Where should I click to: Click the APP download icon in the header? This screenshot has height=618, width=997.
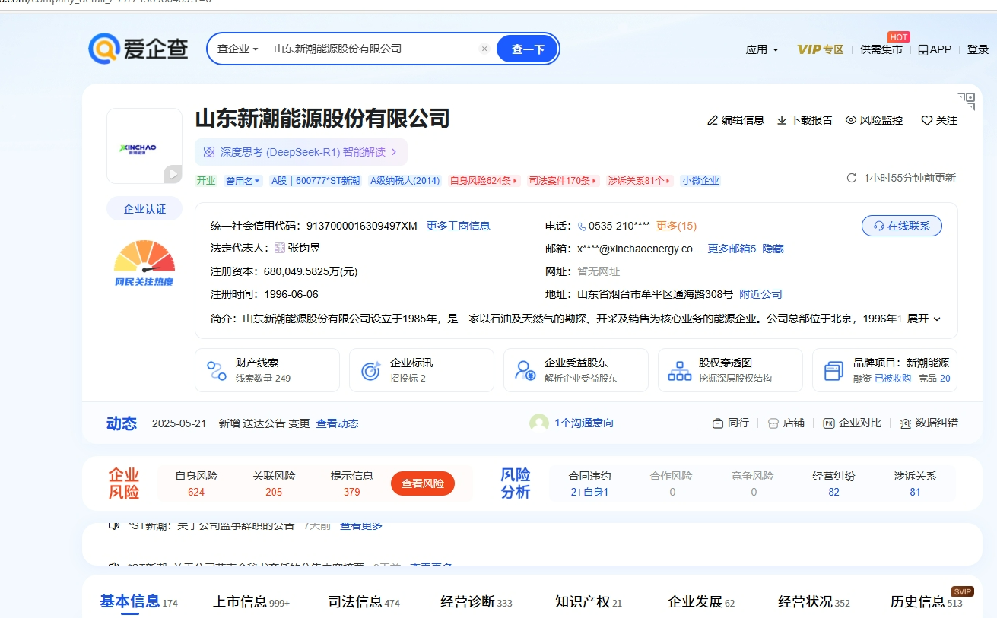923,49
